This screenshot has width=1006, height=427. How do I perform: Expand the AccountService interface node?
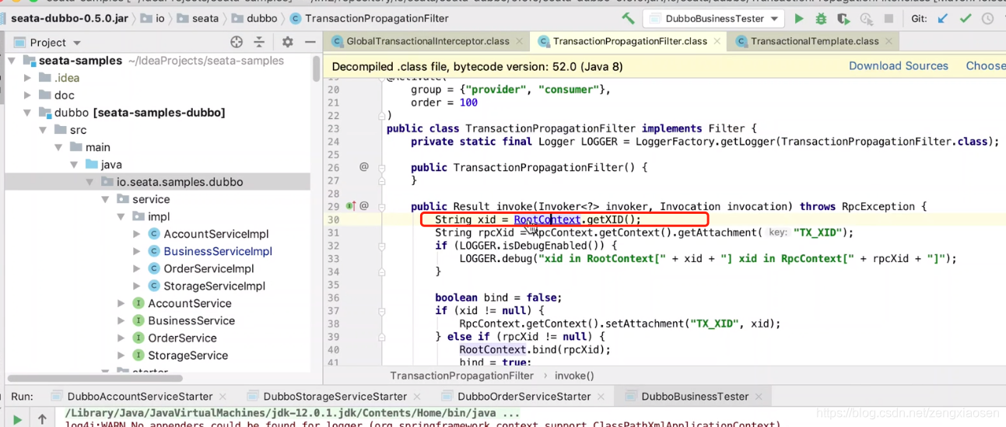pos(121,303)
